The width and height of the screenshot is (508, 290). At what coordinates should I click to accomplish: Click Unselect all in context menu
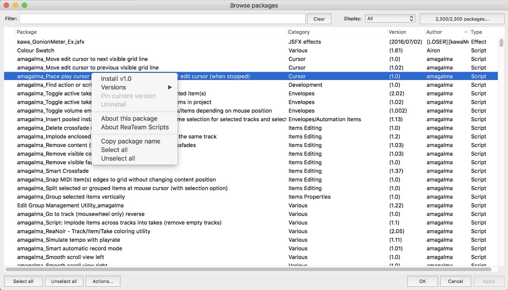[x=118, y=158]
